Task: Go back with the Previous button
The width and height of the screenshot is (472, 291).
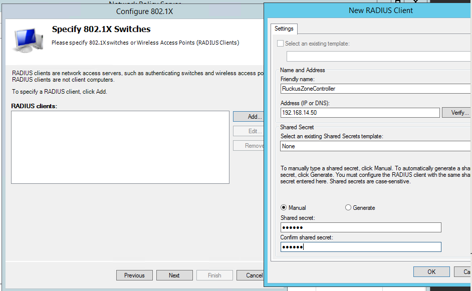Action: pos(134,275)
